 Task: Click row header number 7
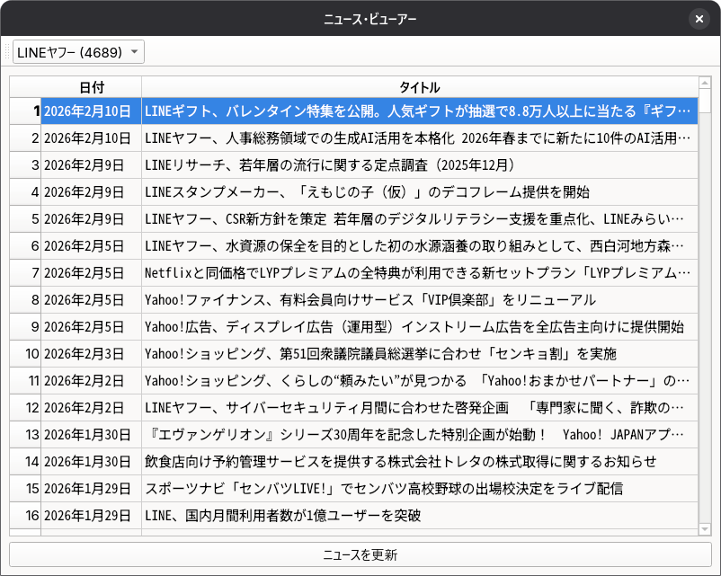(25, 273)
